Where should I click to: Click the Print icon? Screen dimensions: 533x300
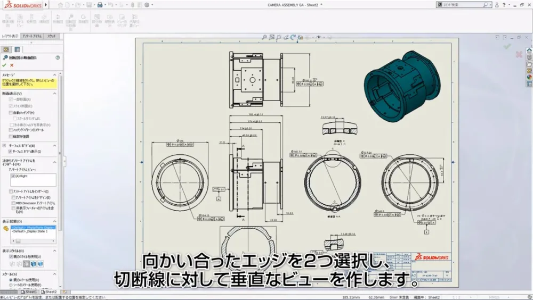(x=100, y=5)
